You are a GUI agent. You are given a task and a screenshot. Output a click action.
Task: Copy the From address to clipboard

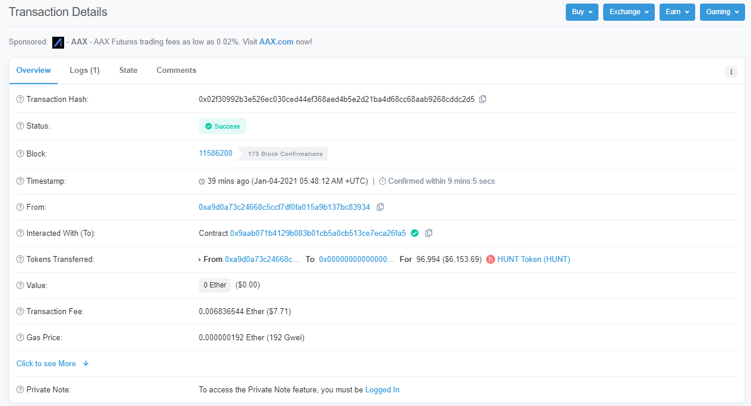(x=381, y=207)
